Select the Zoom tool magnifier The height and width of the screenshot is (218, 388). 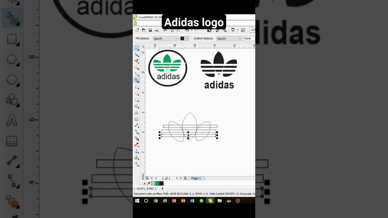click(136, 68)
